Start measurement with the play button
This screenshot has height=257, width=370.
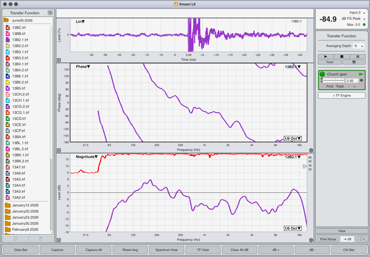pyautogui.click(x=326, y=57)
